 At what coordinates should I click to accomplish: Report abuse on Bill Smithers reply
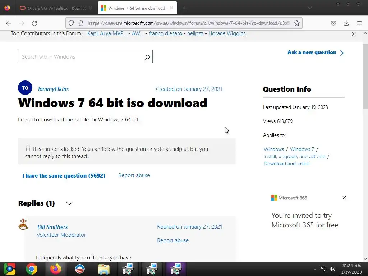(x=173, y=240)
